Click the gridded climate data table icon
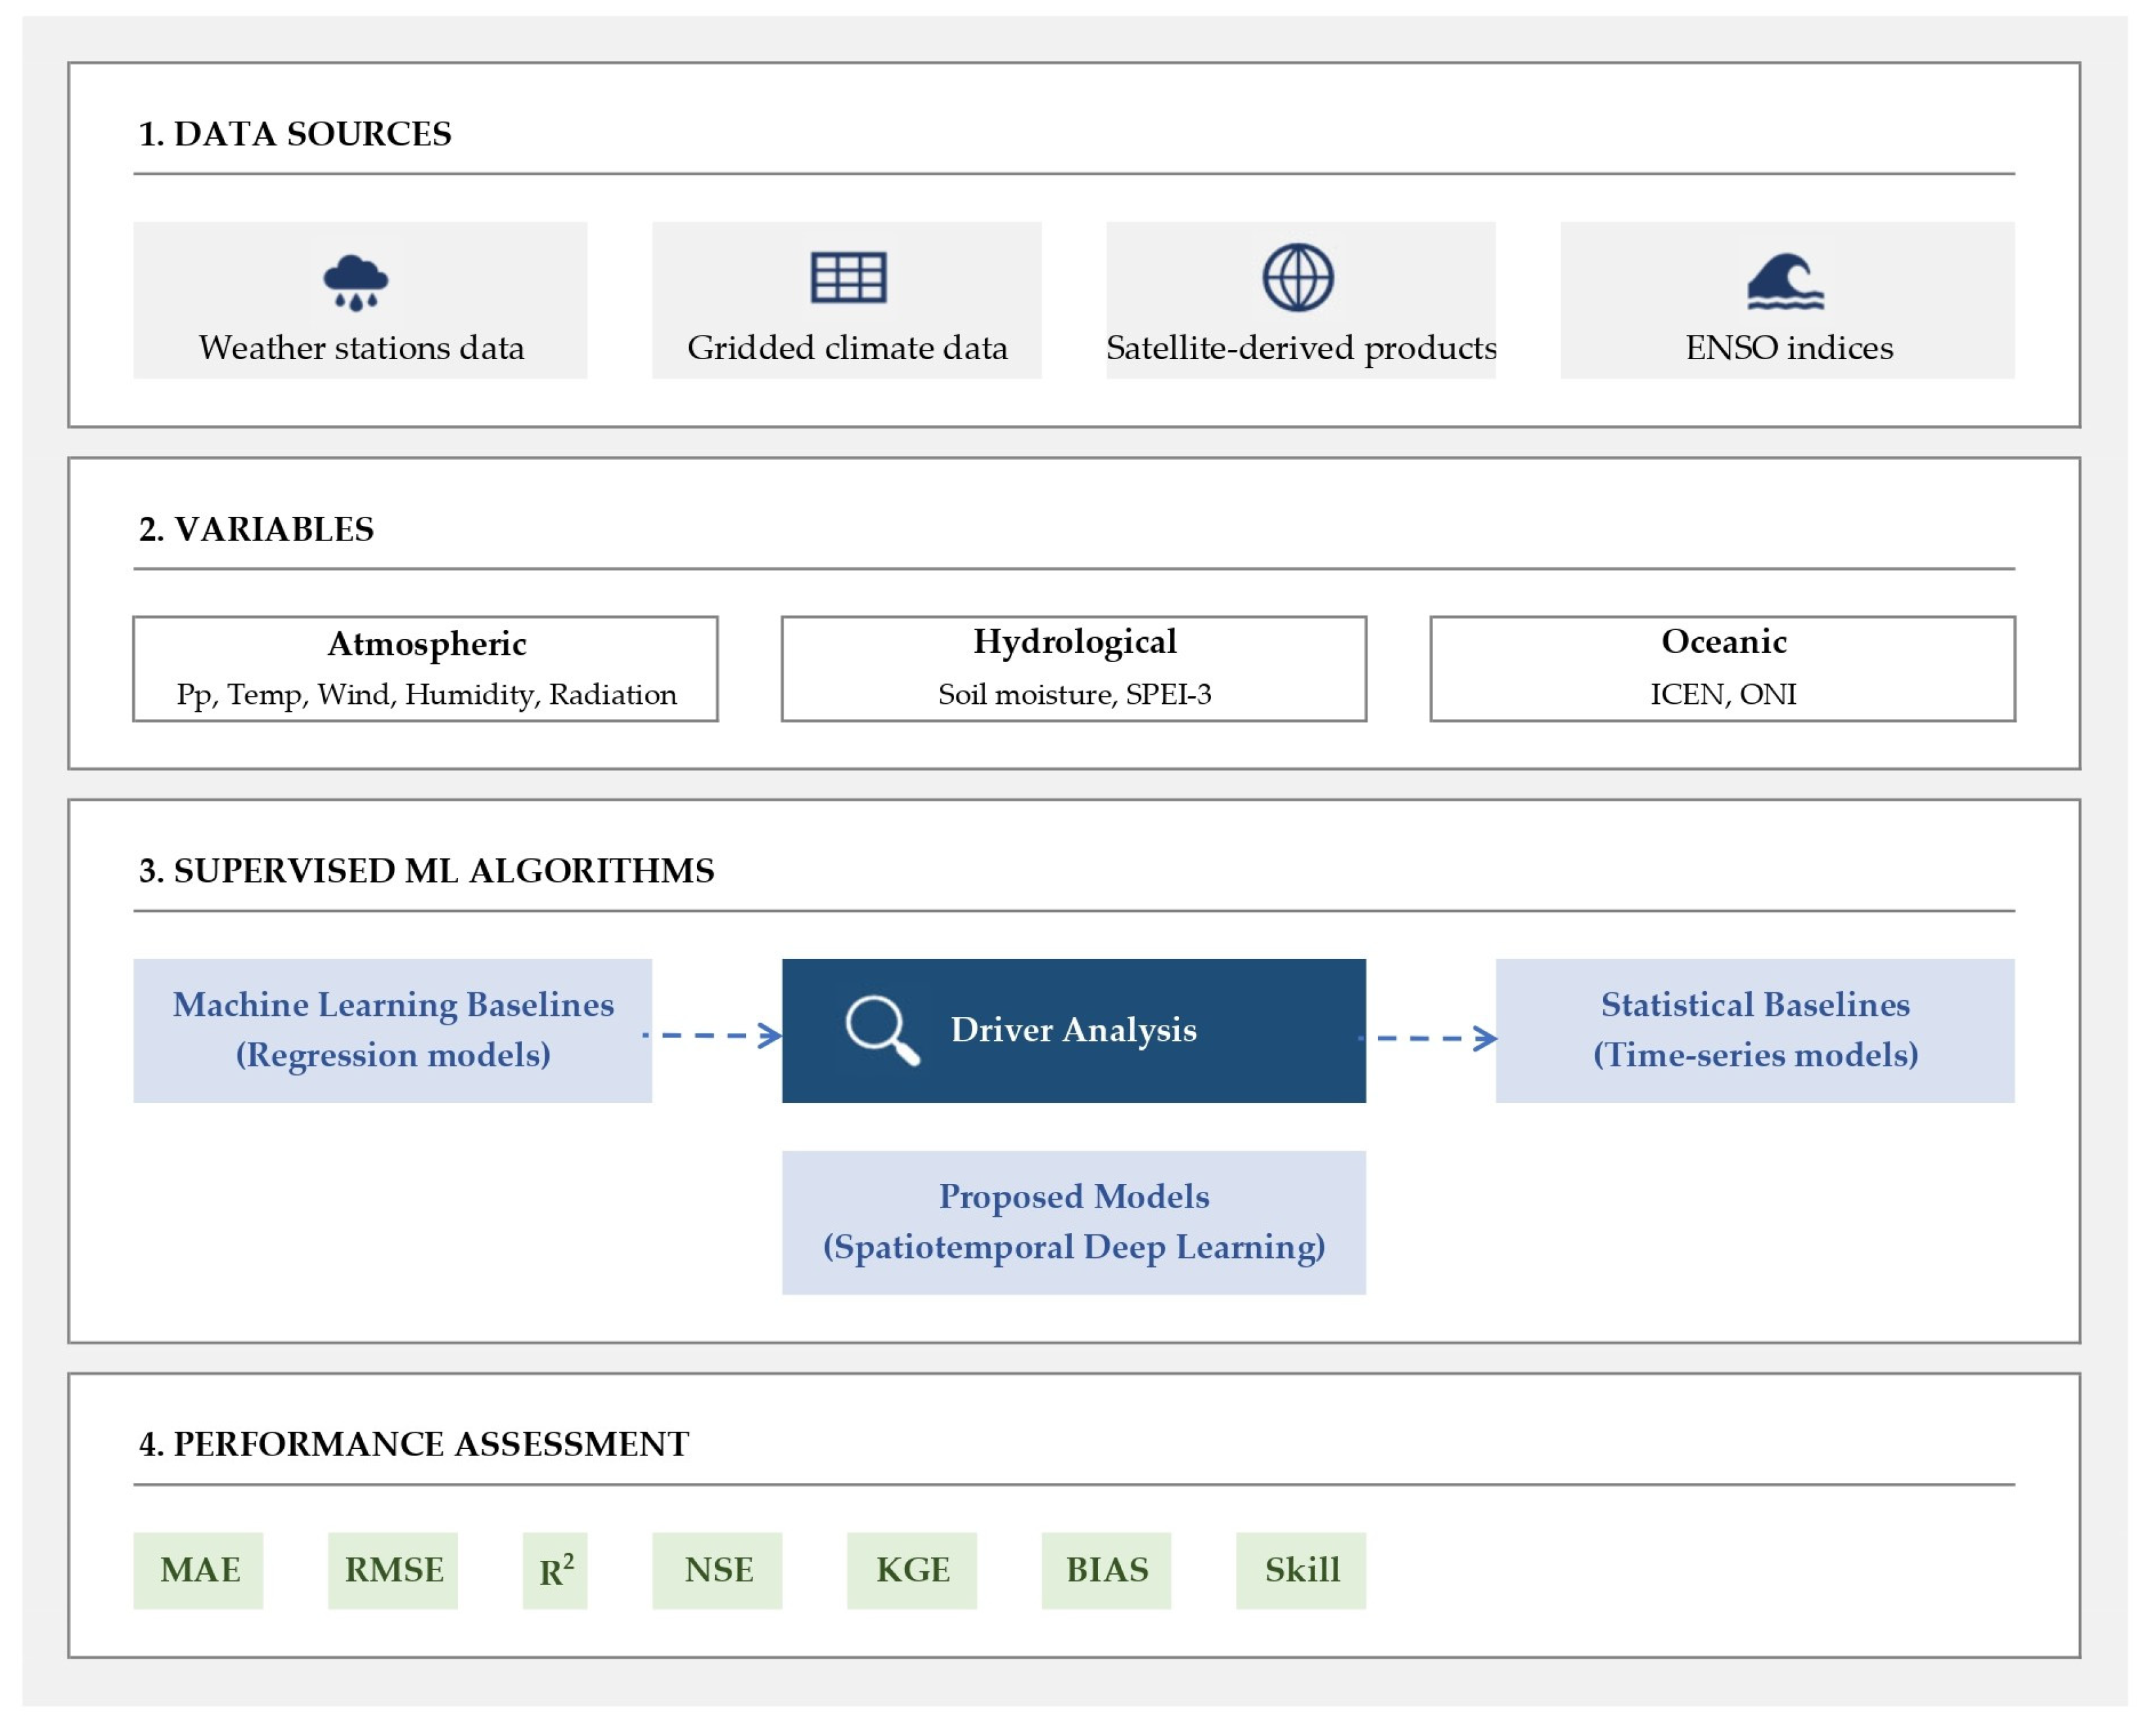2156x1725 pixels. [848, 277]
